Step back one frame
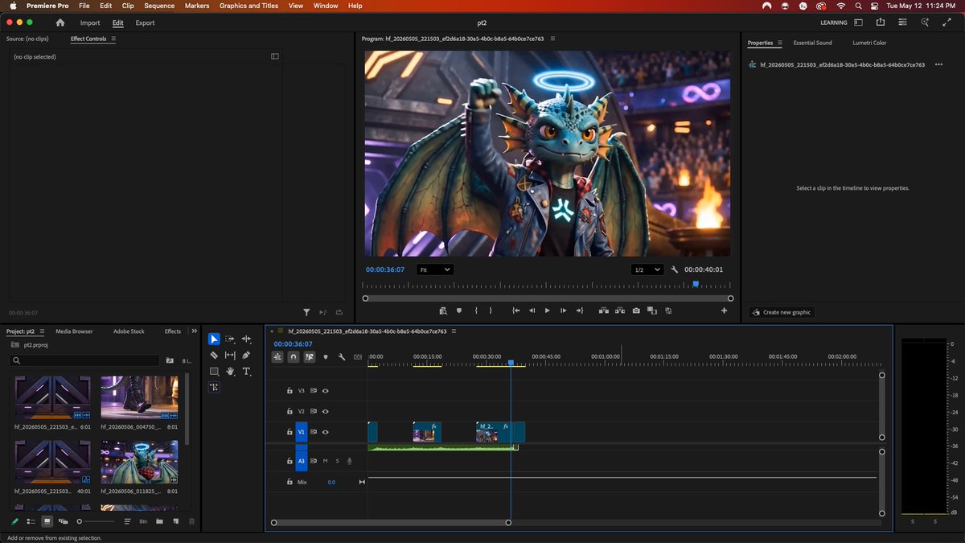Image resolution: width=965 pixels, height=543 pixels. pyautogui.click(x=532, y=311)
